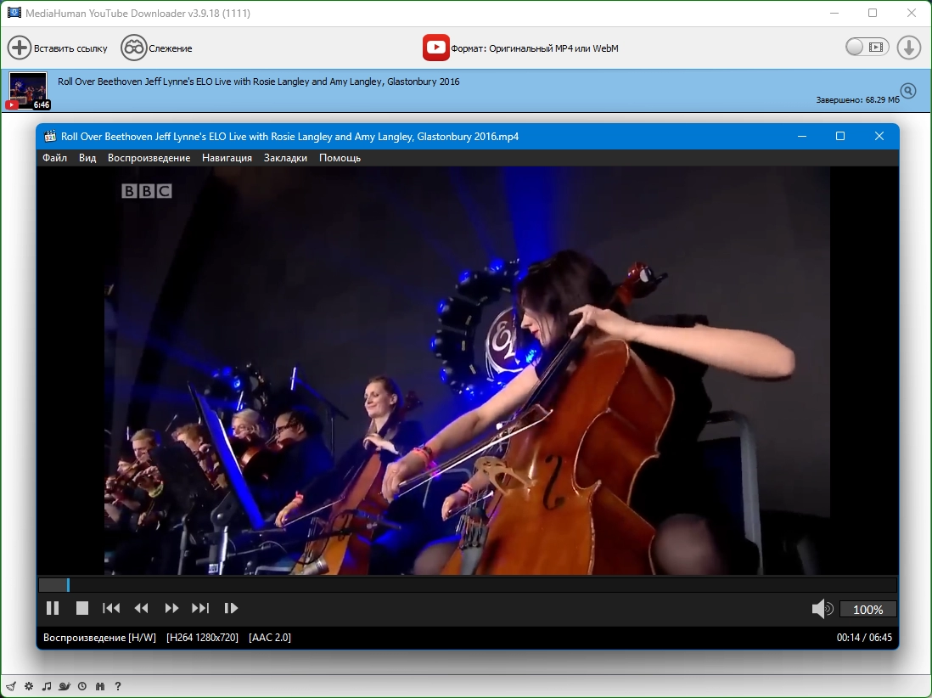Toggle snail speed-limit mode icon
The image size is (932, 698).
[65, 686]
